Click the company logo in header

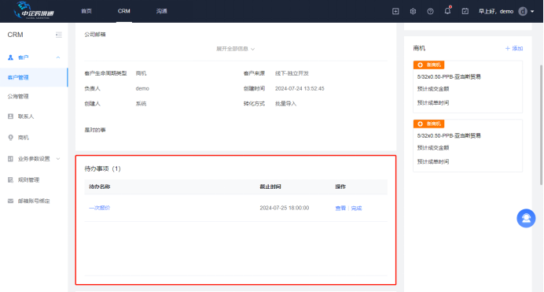tap(34, 10)
